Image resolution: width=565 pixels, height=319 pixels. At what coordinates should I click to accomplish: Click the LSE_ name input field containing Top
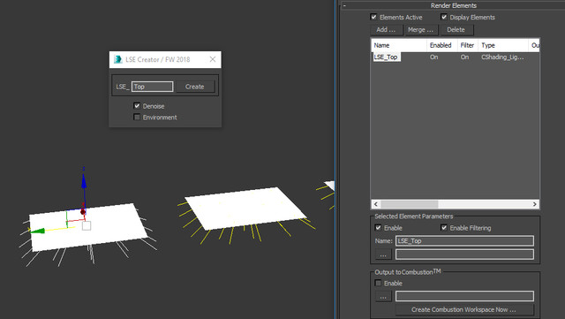152,87
